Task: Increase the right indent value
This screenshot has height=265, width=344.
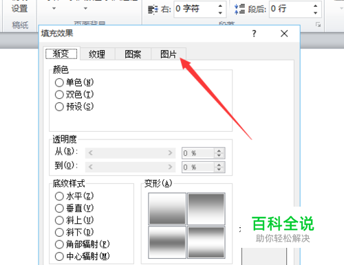Action: [220, 5]
